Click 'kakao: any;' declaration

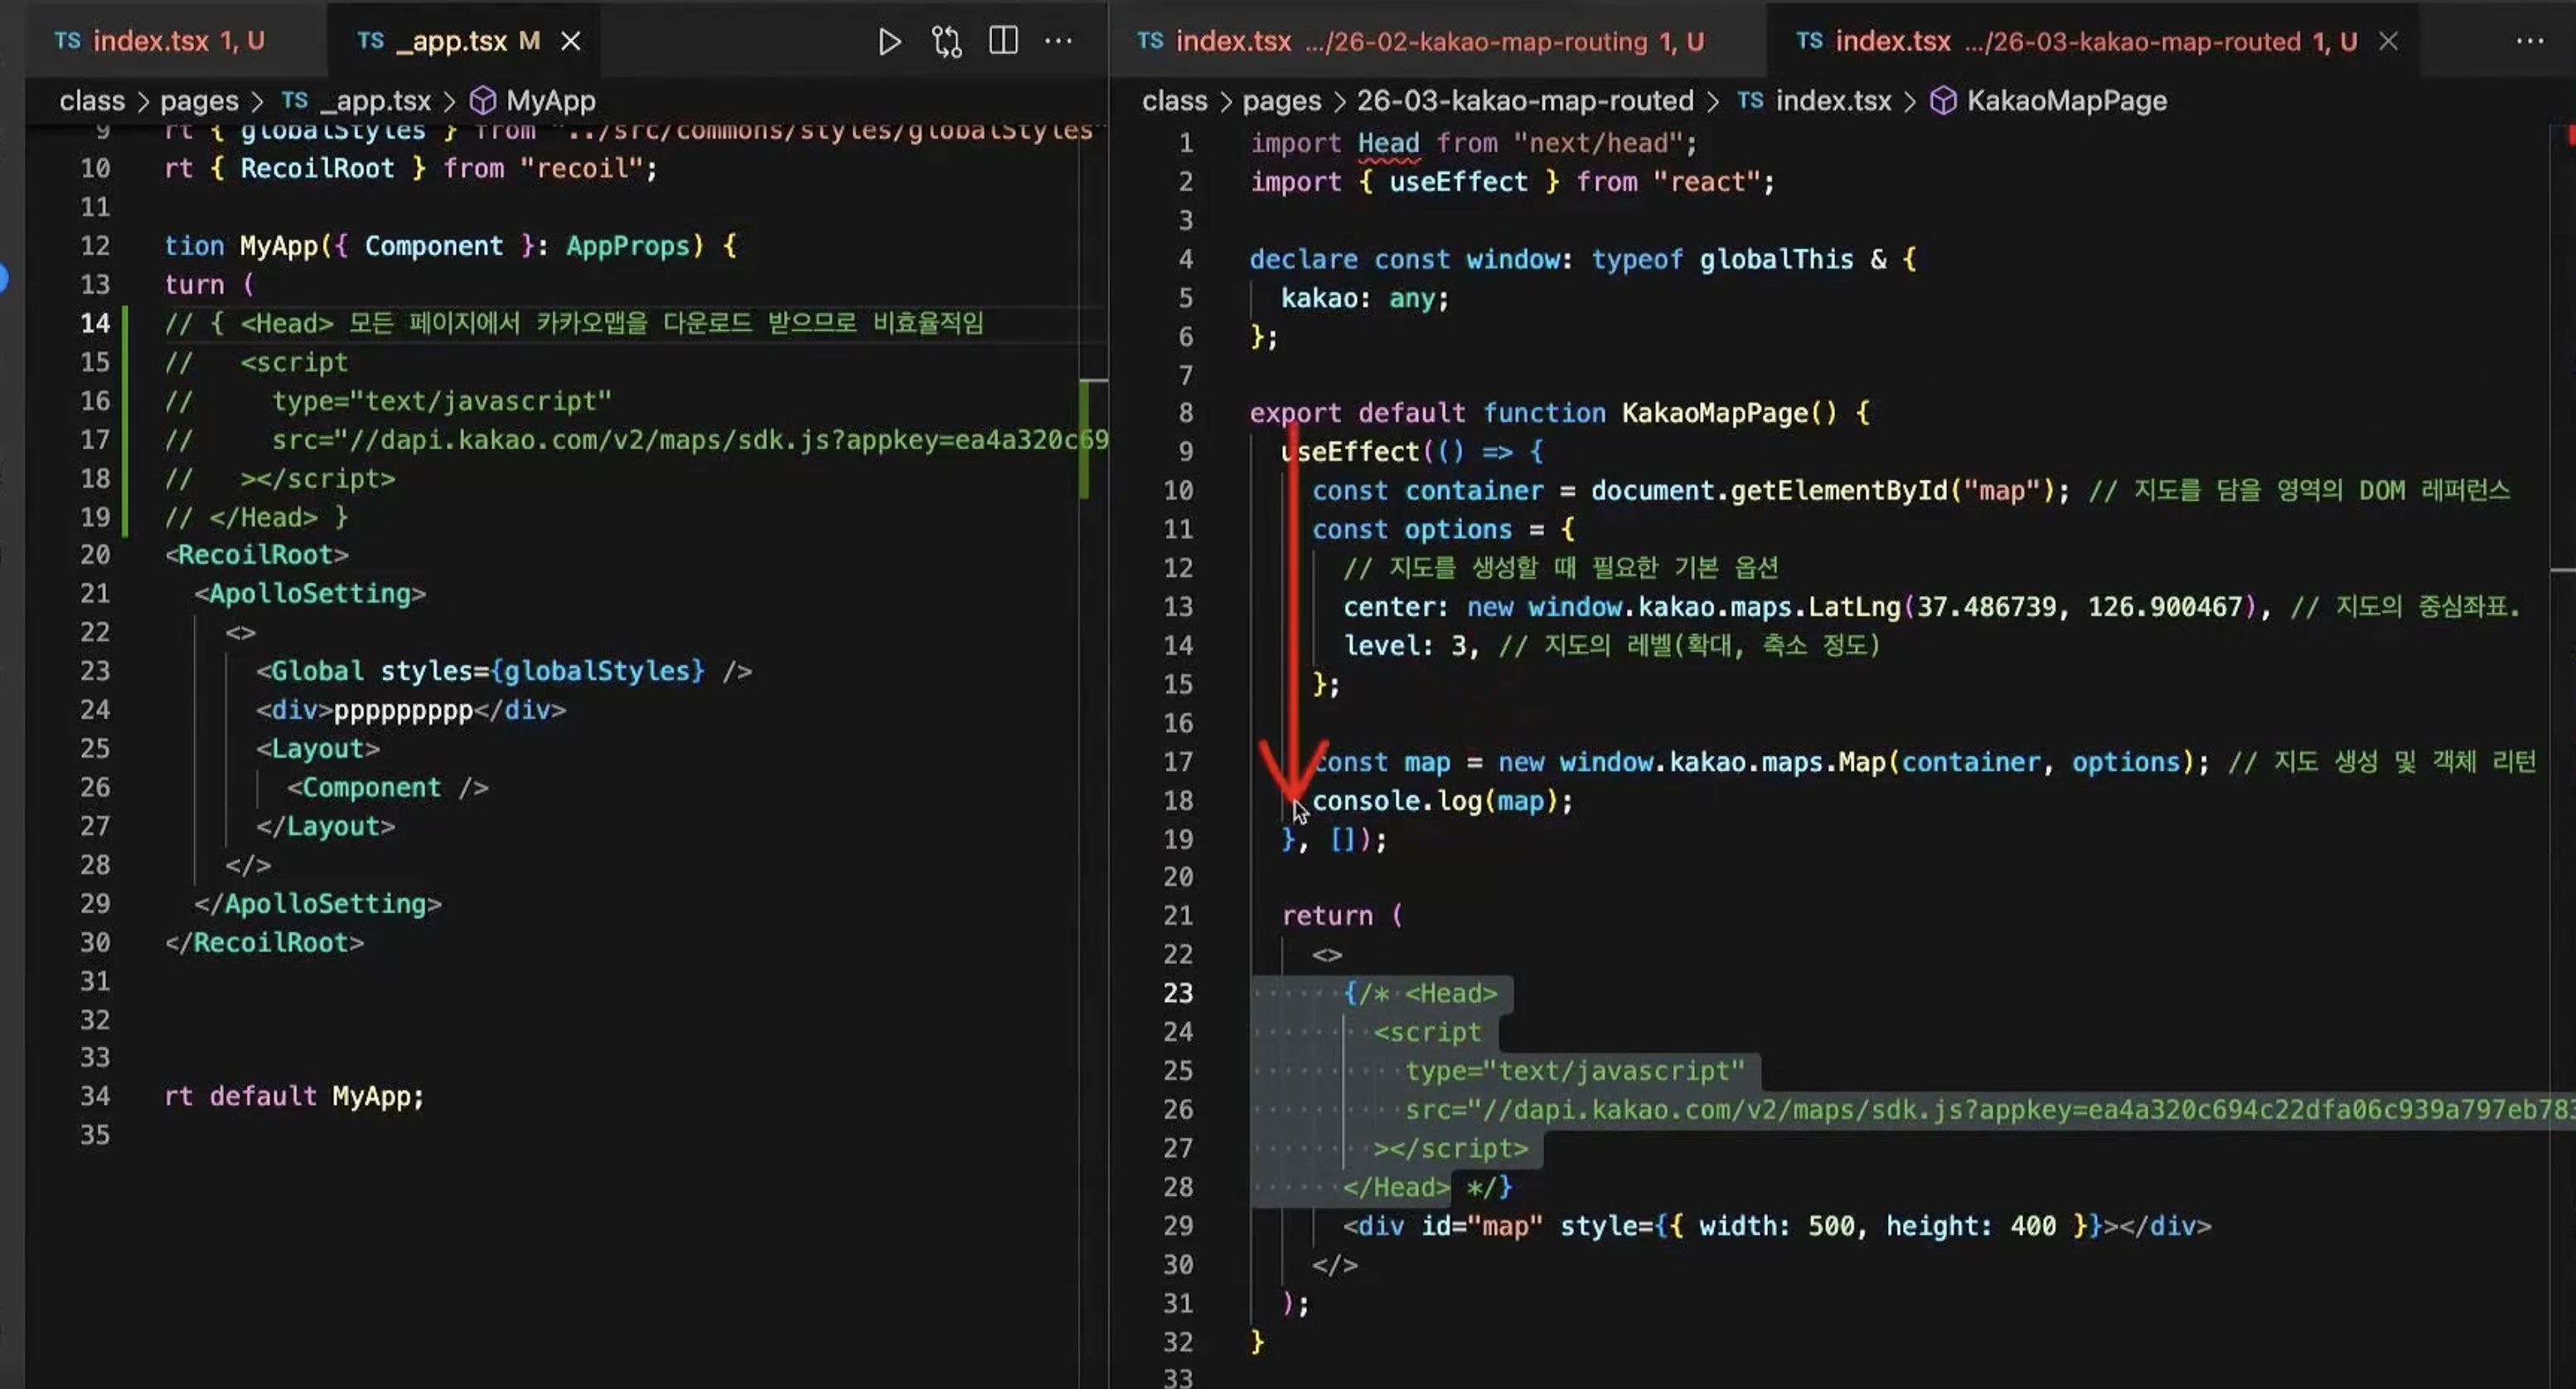pyautogui.click(x=1365, y=298)
